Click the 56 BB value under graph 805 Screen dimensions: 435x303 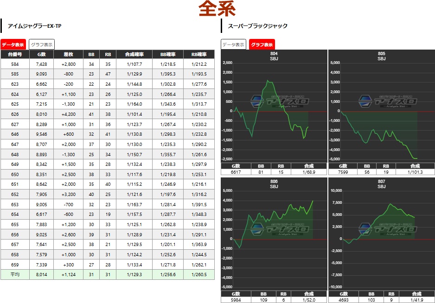[367, 172]
